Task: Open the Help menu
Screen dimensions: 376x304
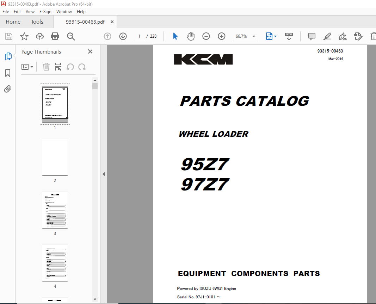Action: coord(81,12)
